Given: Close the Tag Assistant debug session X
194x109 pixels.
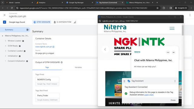Looking at the screenshot, I should [x=5, y=15].
